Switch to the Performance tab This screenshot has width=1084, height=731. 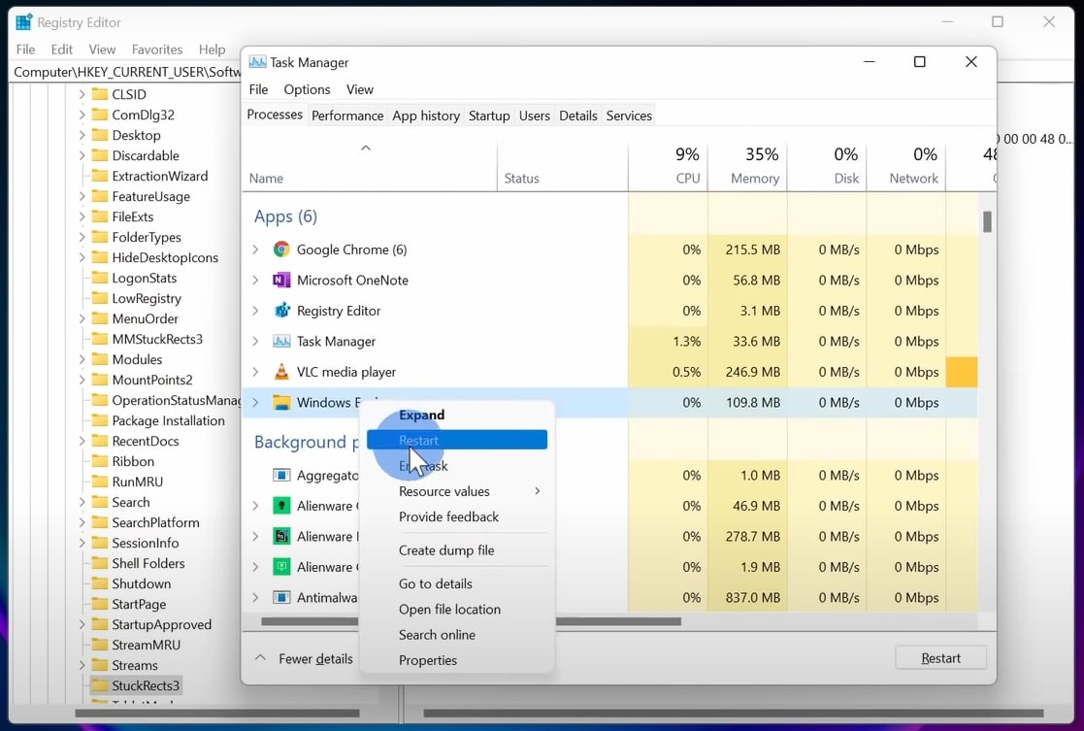coord(347,116)
